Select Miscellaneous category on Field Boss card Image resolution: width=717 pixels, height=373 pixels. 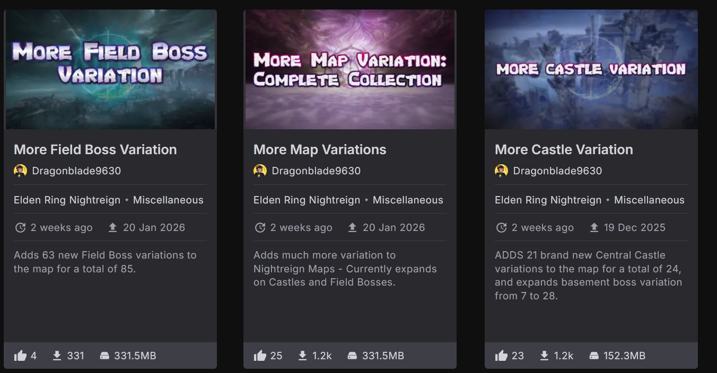point(168,200)
